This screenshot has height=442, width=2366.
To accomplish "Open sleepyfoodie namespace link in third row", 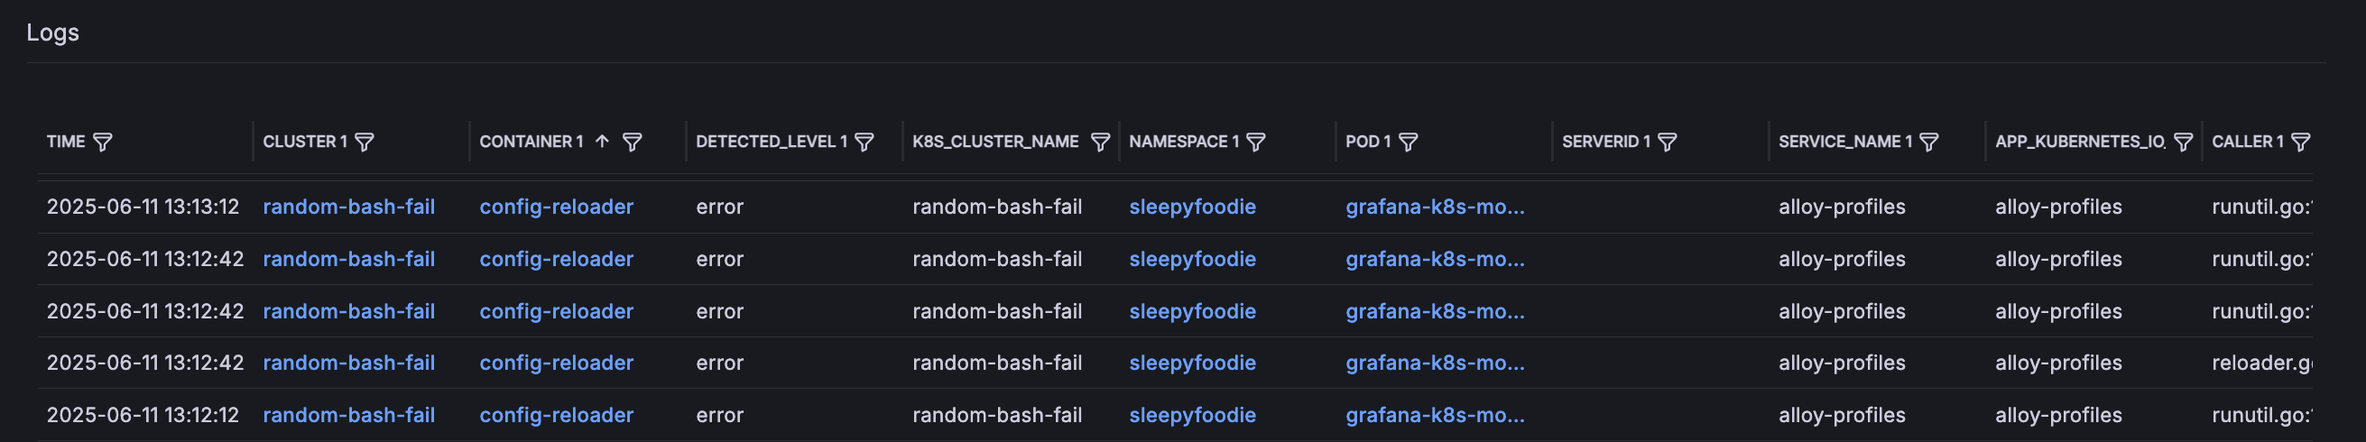I will 1192,311.
